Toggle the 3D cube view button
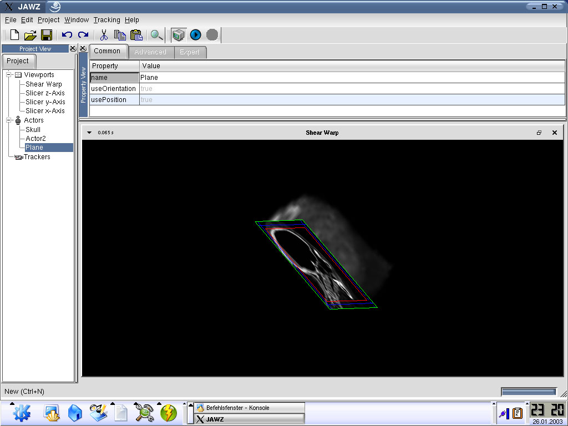This screenshot has width=568, height=426. [178, 35]
